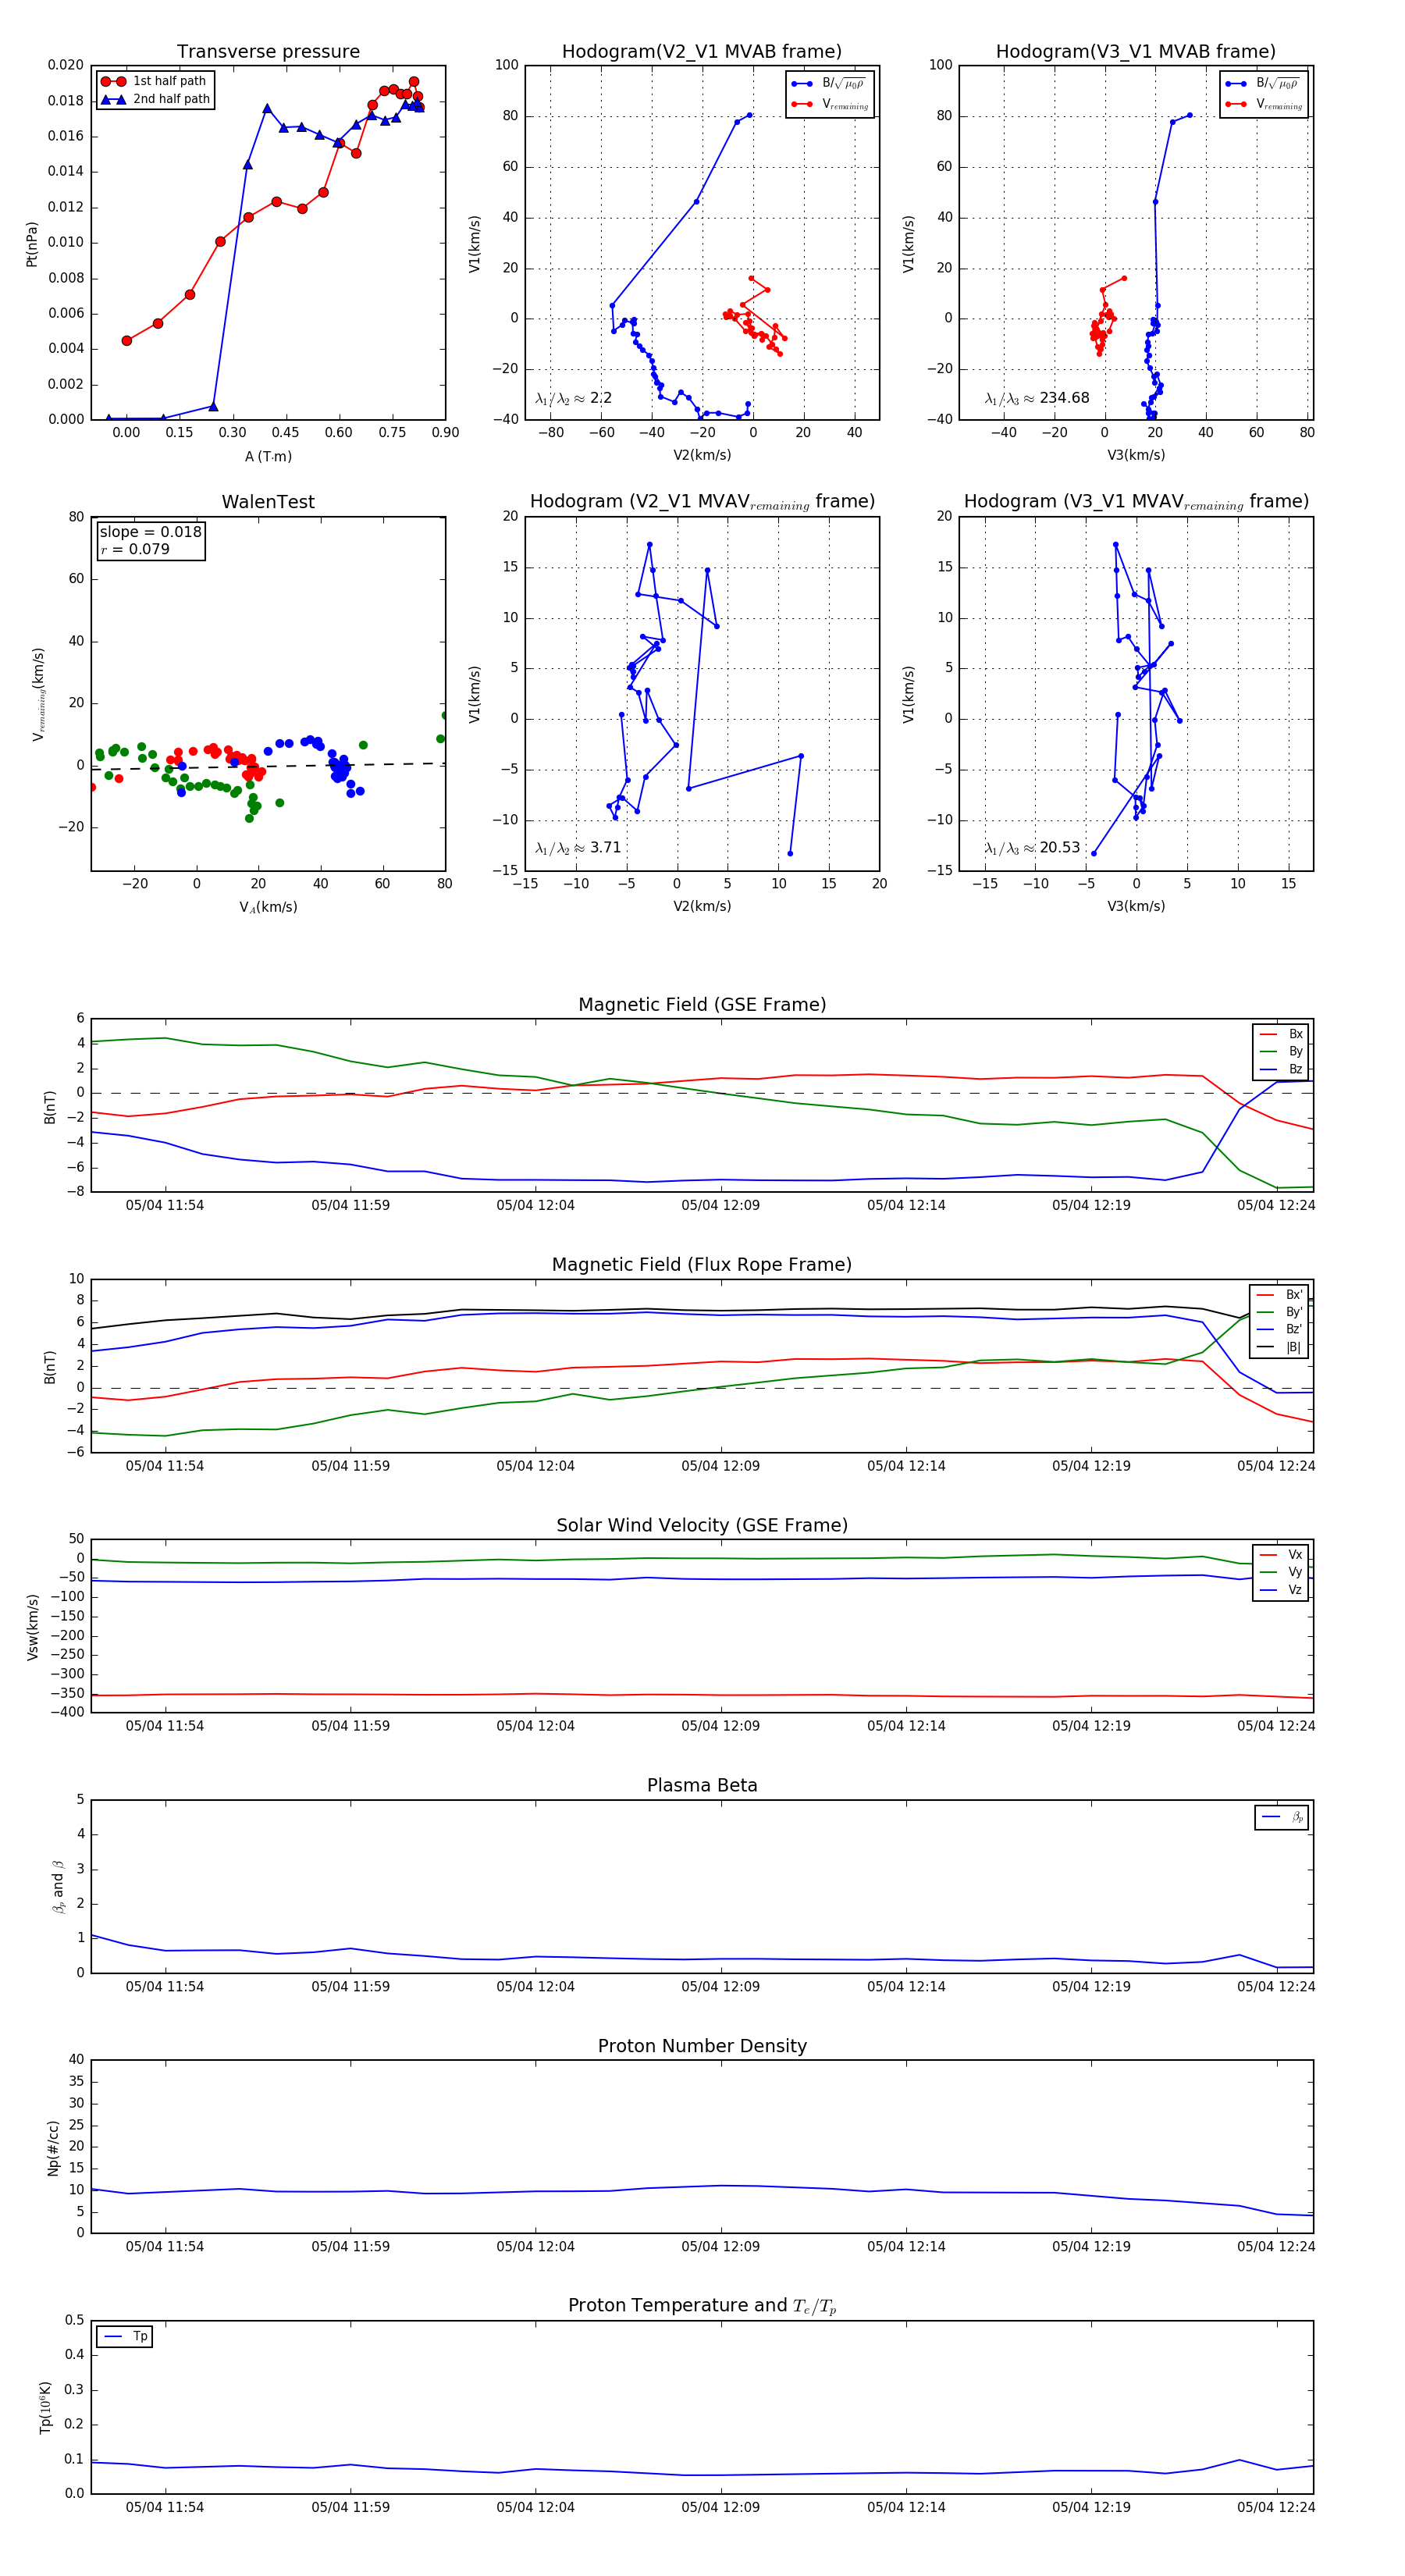
Task: Click 'Magnetic Field (Flux Rope Frame)' title
Action: coord(702,1265)
